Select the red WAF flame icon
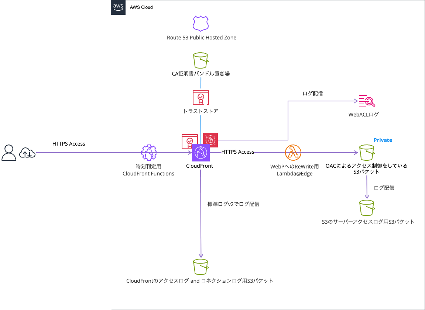The image size is (425, 310). pos(210,140)
